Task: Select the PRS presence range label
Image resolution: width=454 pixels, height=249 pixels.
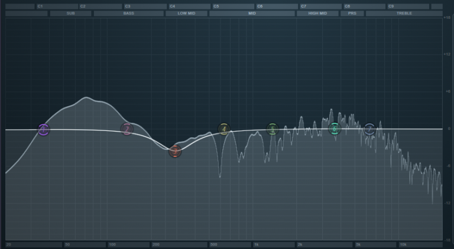Action: point(352,13)
